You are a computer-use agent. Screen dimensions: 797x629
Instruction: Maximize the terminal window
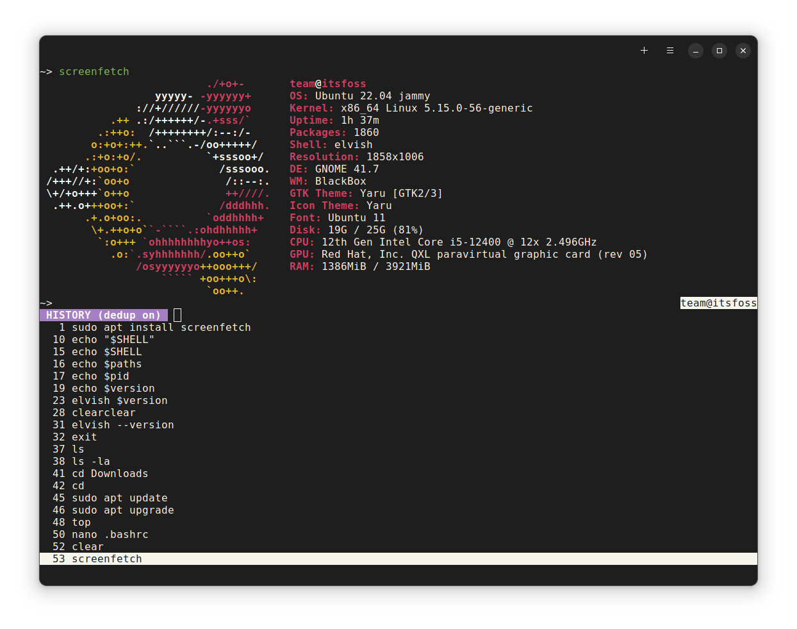pos(719,51)
